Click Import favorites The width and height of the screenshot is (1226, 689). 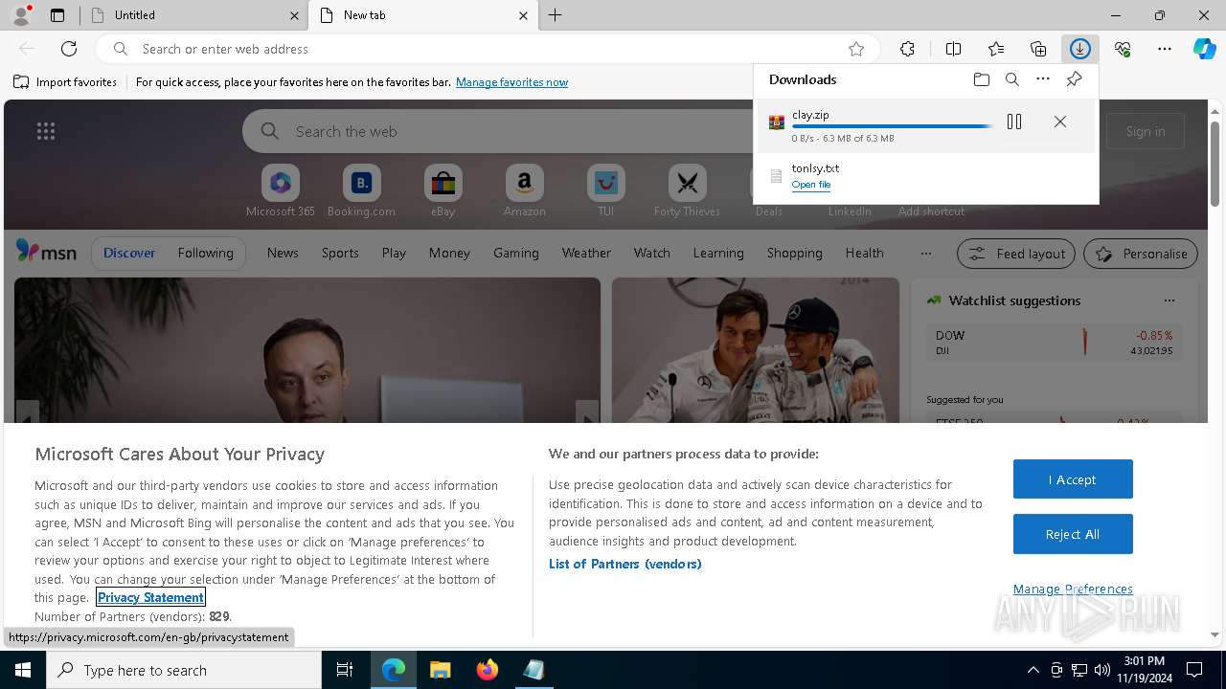65,82
